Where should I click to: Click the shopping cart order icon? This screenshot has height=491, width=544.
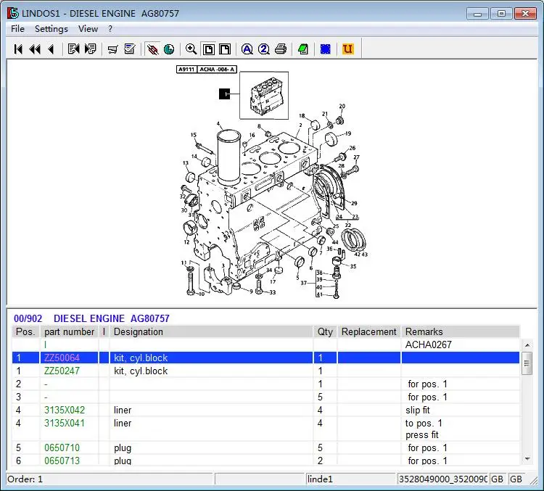112,49
